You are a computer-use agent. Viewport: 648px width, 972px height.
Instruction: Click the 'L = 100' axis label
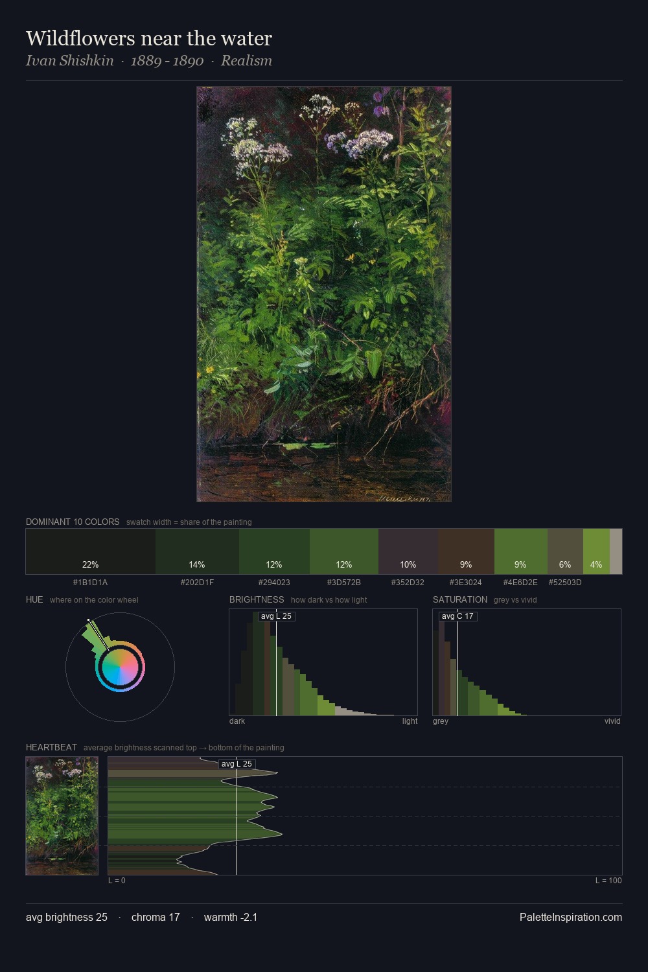[x=608, y=881]
